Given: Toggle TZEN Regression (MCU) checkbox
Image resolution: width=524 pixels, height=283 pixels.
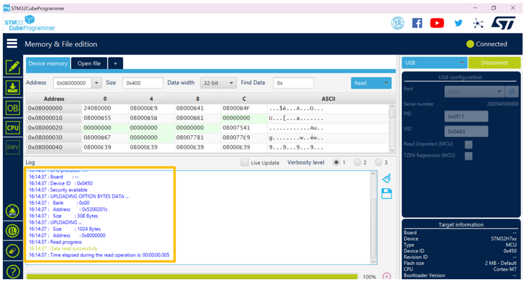Looking at the screenshot, I should click(x=468, y=156).
